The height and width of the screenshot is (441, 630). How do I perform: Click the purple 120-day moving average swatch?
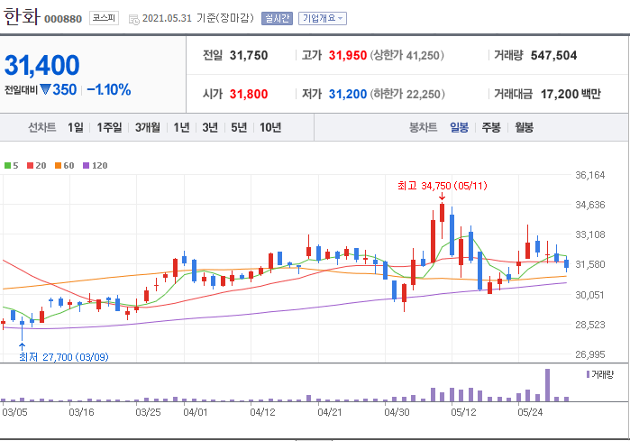click(x=86, y=166)
